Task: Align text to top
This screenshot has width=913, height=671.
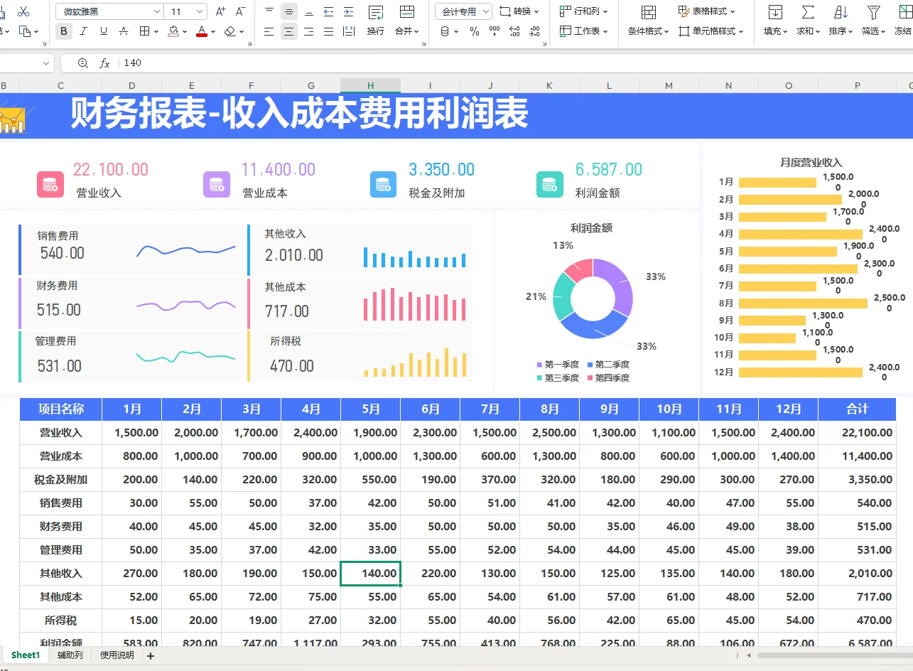Action: (x=269, y=11)
